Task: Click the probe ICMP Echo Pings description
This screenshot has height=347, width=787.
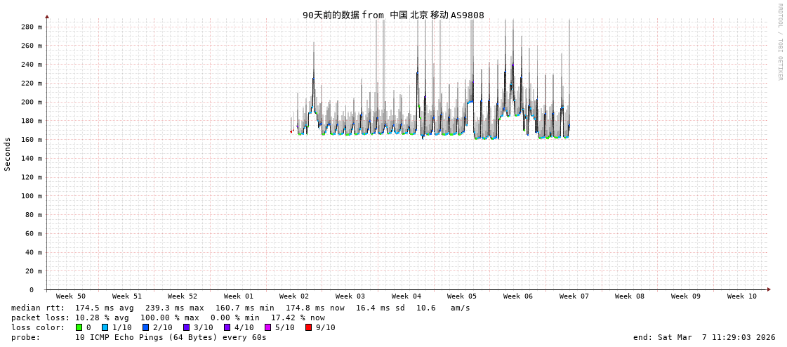Action: [x=171, y=337]
